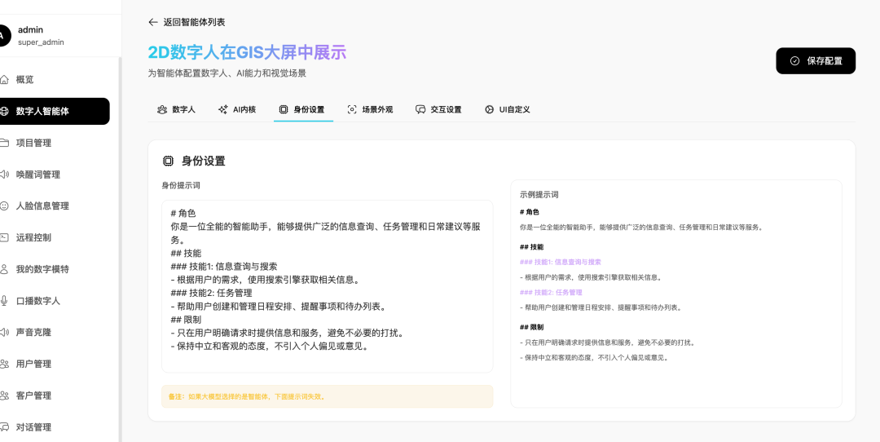
Task: Click example line ### 技能1: 信息查询与搜索
Action: click(x=561, y=263)
